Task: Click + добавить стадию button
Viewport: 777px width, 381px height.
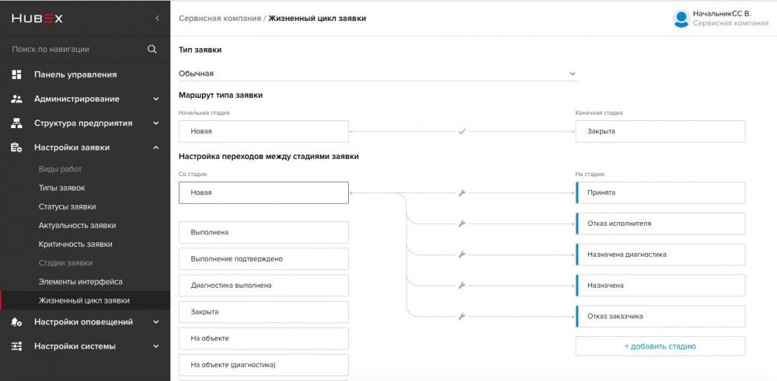Action: tap(660, 346)
